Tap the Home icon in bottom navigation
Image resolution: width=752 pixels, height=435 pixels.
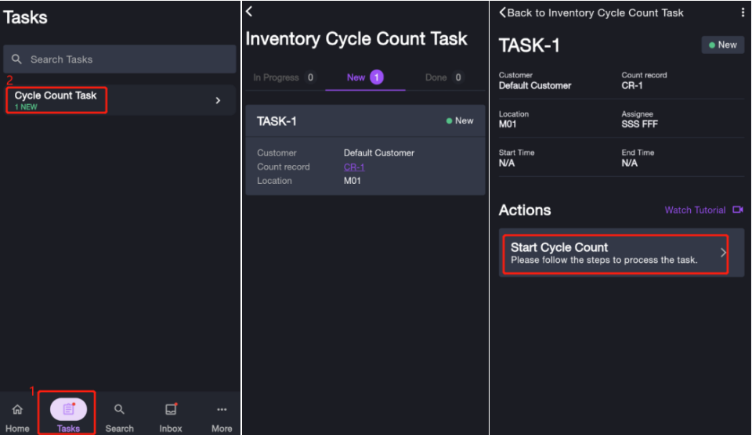coord(17,410)
